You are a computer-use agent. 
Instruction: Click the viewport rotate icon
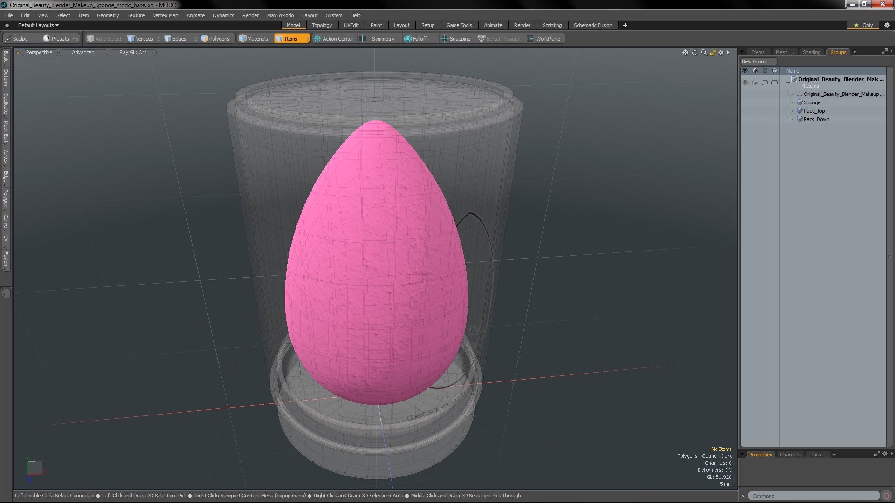pos(695,53)
